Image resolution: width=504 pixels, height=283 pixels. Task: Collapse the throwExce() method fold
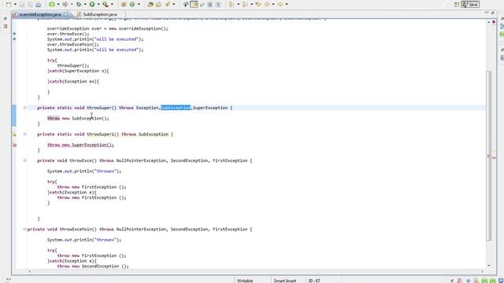click(x=24, y=160)
